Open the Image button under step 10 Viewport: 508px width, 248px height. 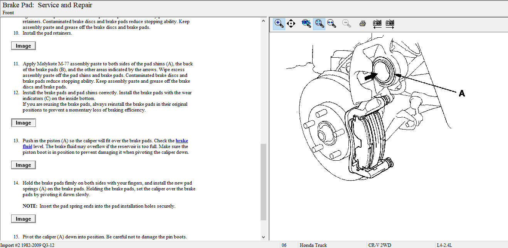point(24,46)
